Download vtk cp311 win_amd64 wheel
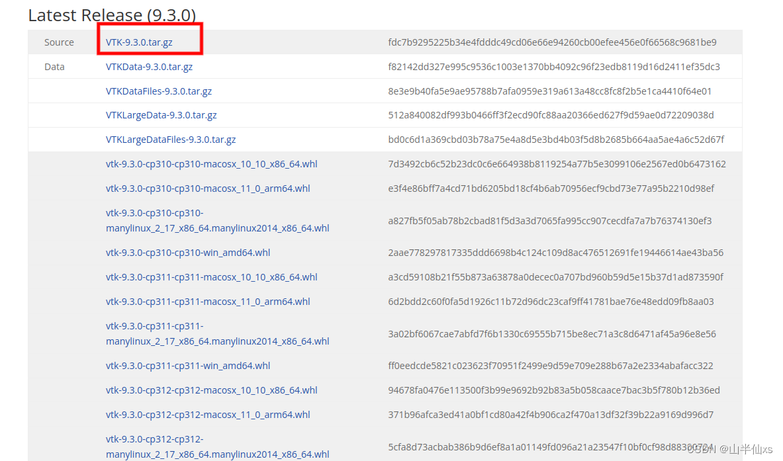Screen dimensions: 783x461 [x=188, y=366]
